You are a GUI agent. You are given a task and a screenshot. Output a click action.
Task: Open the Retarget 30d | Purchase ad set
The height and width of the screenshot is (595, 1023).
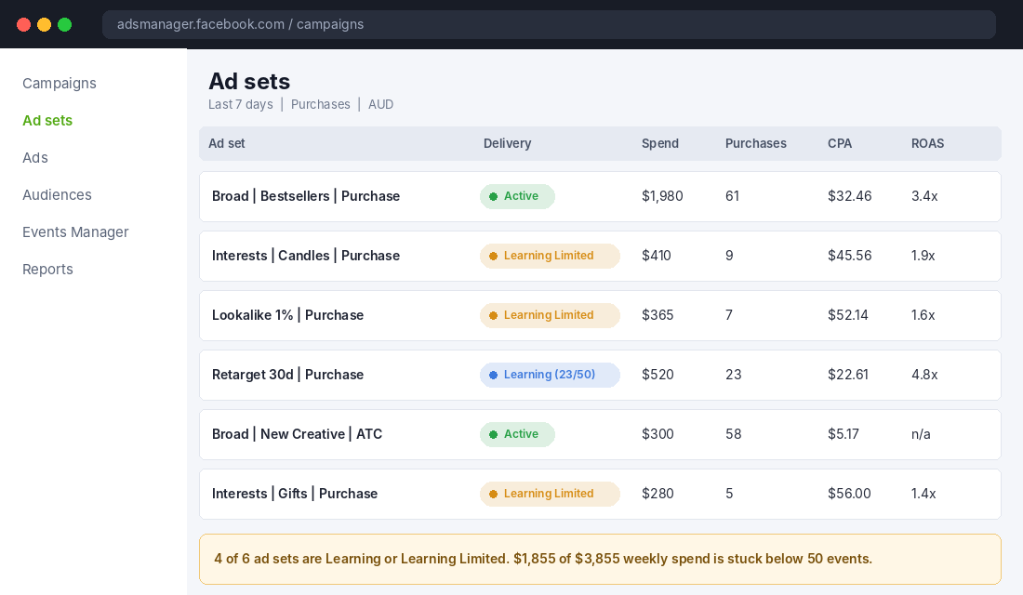[x=287, y=375]
